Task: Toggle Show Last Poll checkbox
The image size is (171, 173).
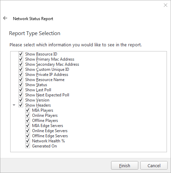Action: point(21,90)
